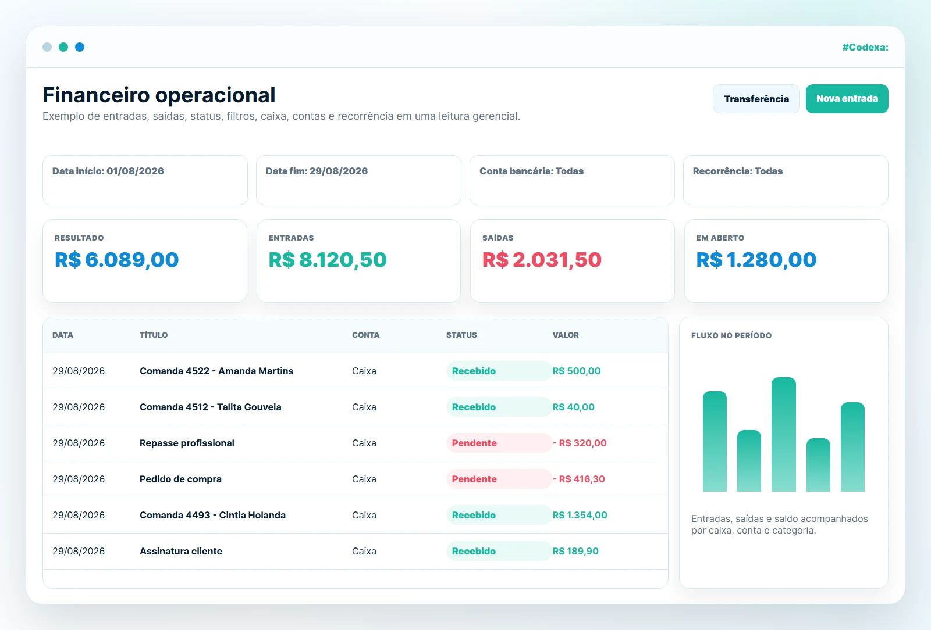931x630 pixels.
Task: Click Recebido badge for Cintia Holanda
Action: [x=499, y=516]
